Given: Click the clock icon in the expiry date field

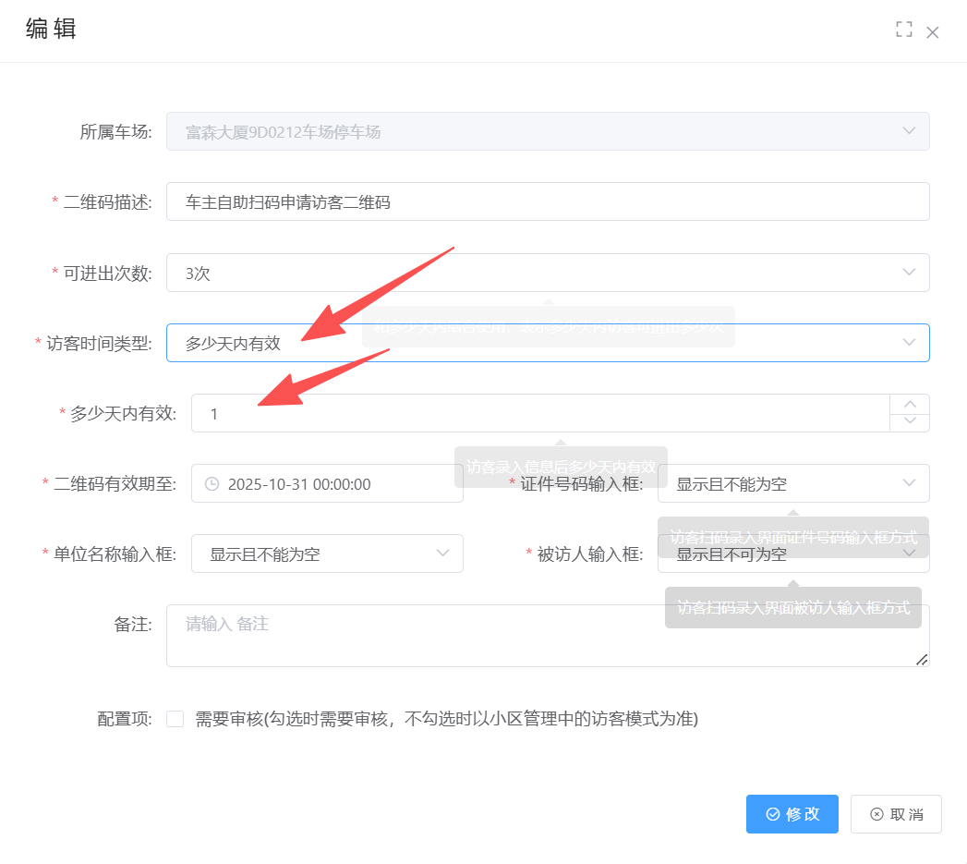Looking at the screenshot, I should click(212, 484).
